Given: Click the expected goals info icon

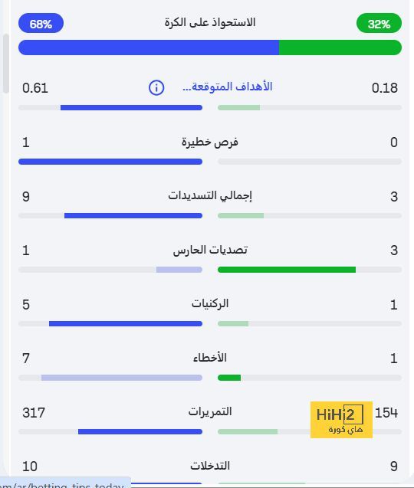Looking at the screenshot, I should (x=156, y=88).
